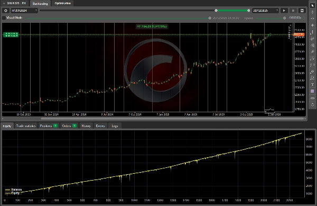Click the date range slider right handle
Screen dimensions: 317x206
click(x=249, y=11)
